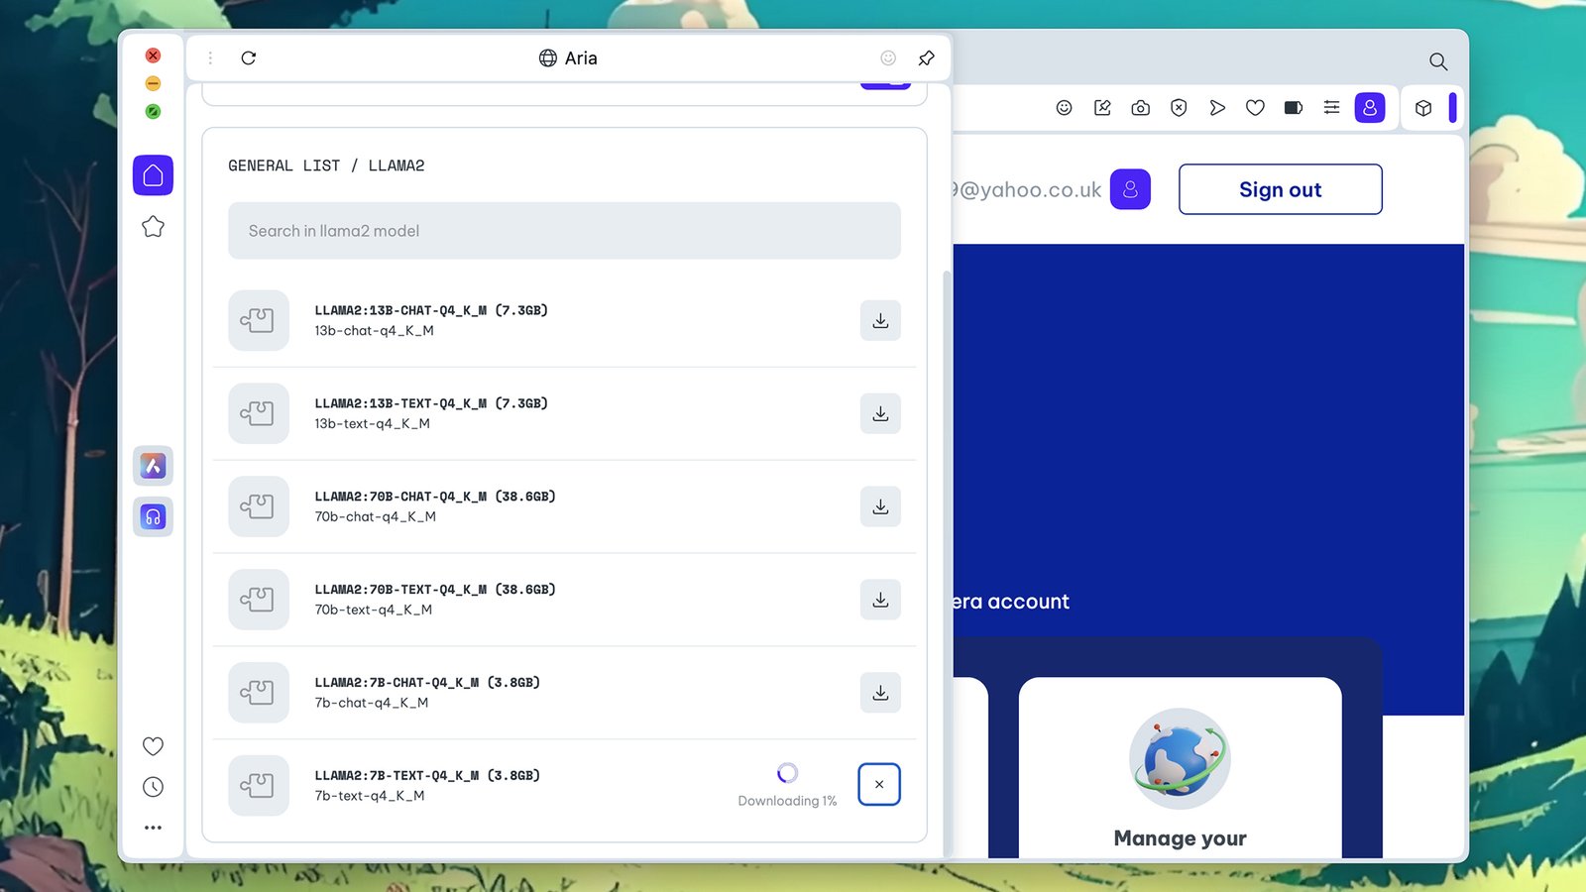Open the heart pinboards in sidebar
This screenshot has height=892, width=1586.
tap(153, 746)
